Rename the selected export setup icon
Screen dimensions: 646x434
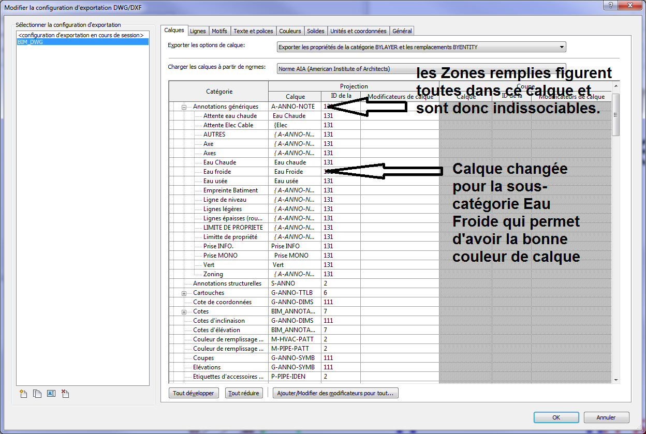click(51, 394)
